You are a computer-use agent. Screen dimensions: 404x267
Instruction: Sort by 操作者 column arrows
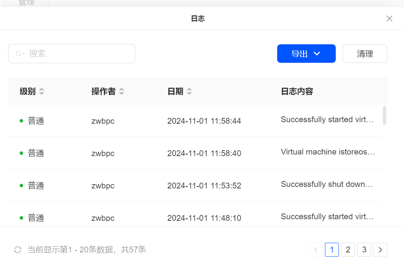[121, 91]
